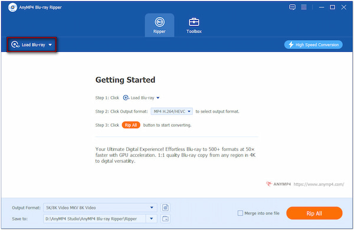Open output profile settings icon

coord(165,208)
